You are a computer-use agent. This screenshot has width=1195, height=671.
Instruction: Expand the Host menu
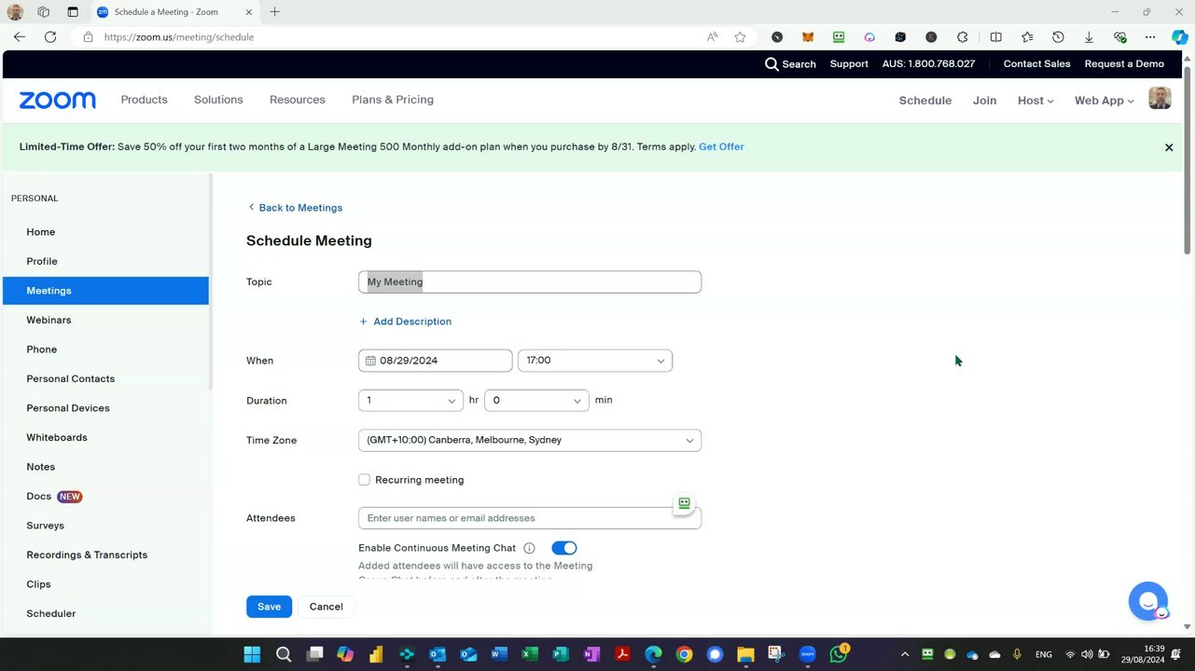click(1035, 101)
